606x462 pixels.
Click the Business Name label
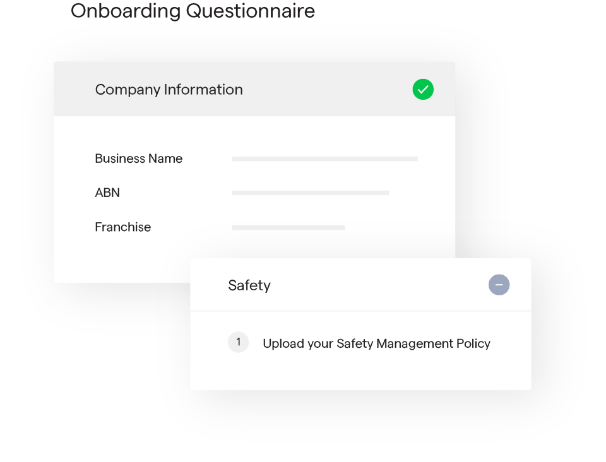138,159
